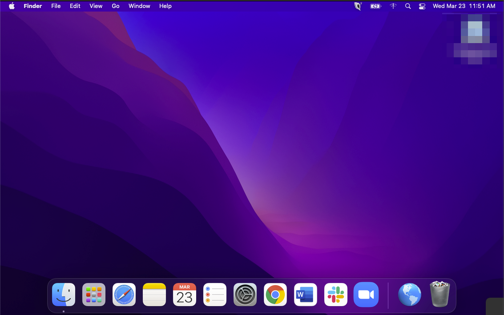Open Control Center in the menu bar
The image size is (504, 315).
(x=422, y=6)
